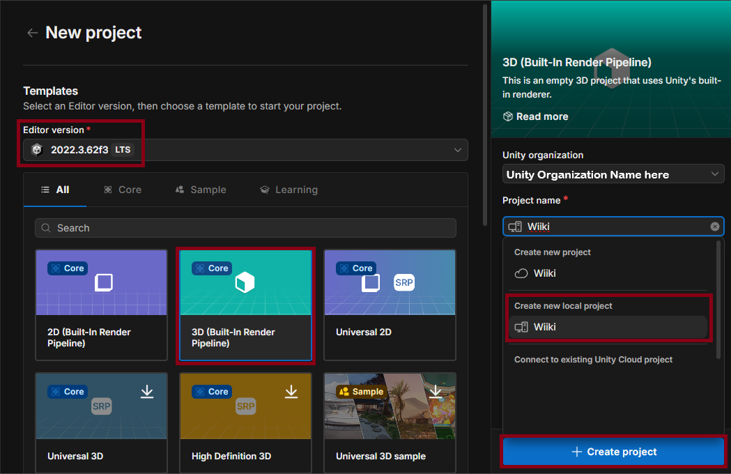Click the computer icon in project name field

pos(516,226)
